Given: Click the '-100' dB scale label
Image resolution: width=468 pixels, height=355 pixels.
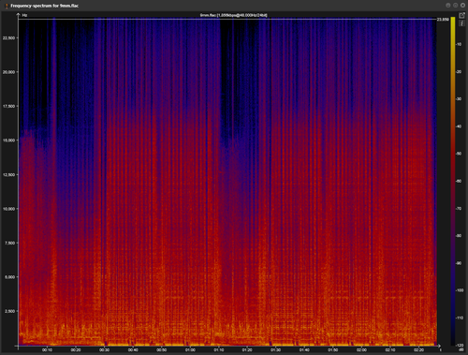Looking at the screenshot, I should [460, 290].
